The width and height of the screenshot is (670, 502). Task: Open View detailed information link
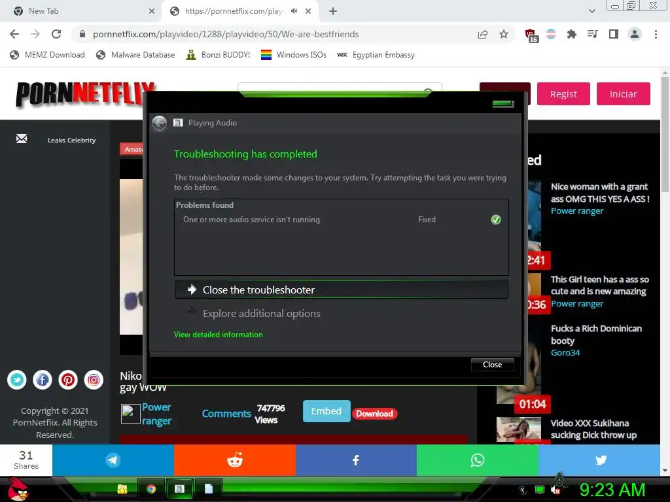pos(219,335)
